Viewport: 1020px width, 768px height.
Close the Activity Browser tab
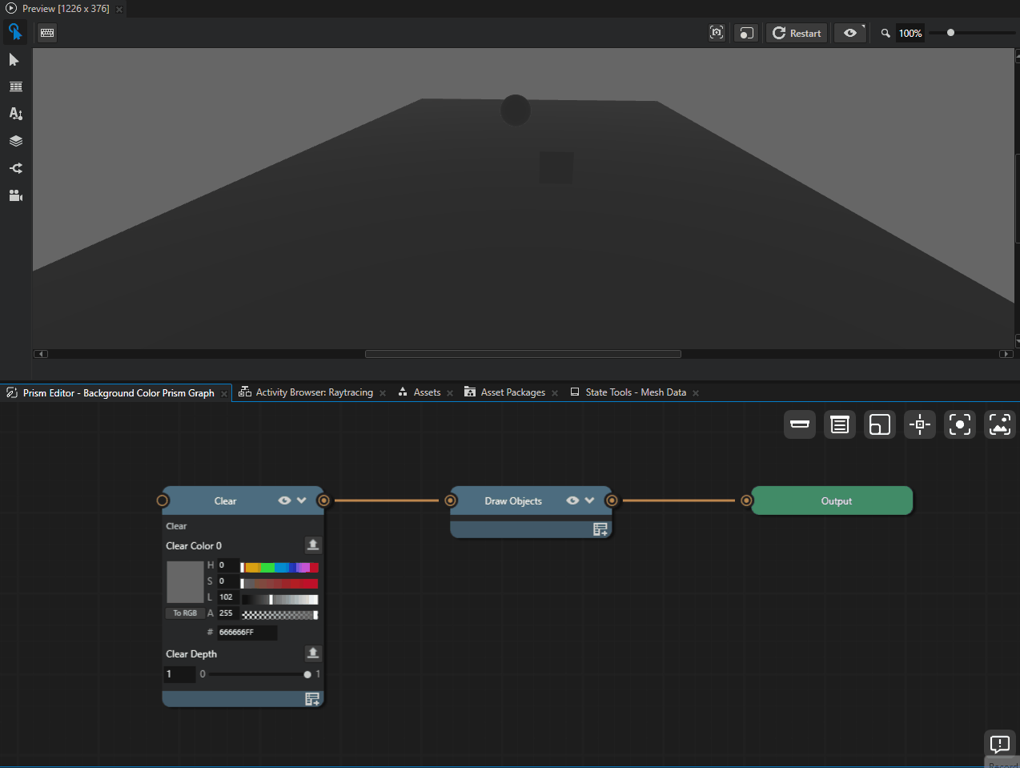[383, 393]
